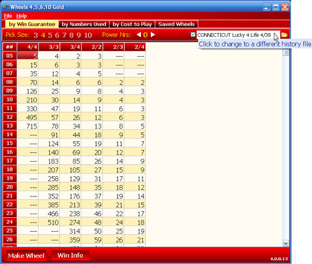Set Pick Size to 5

pyautogui.click(x=50, y=35)
